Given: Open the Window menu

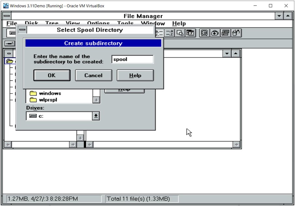Looking at the screenshot, I should tap(153, 23).
